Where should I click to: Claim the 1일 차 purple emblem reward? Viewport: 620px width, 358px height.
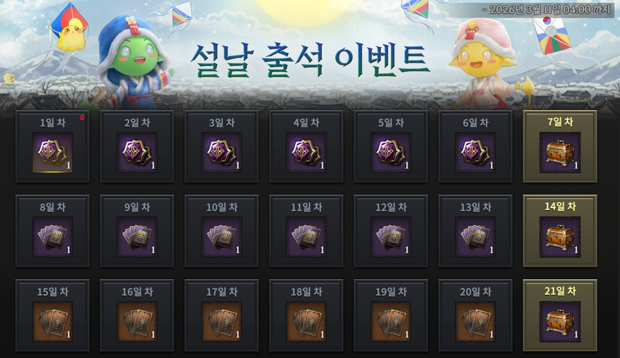point(52,153)
